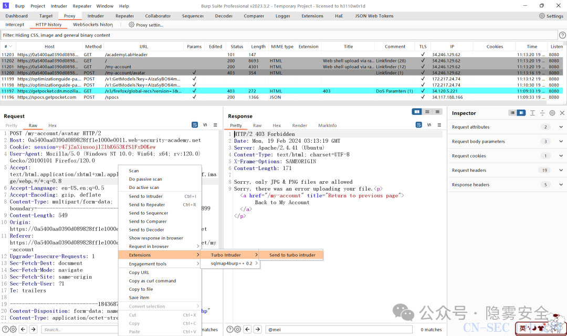Select Do active scan
The height and width of the screenshot is (336, 567).
click(160, 188)
